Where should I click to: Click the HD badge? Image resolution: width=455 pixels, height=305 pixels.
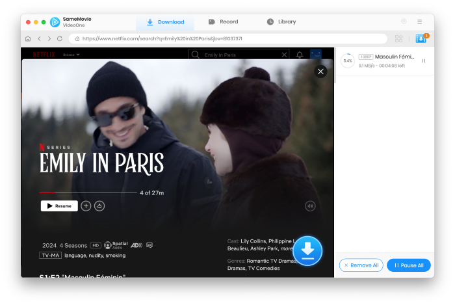tap(96, 245)
